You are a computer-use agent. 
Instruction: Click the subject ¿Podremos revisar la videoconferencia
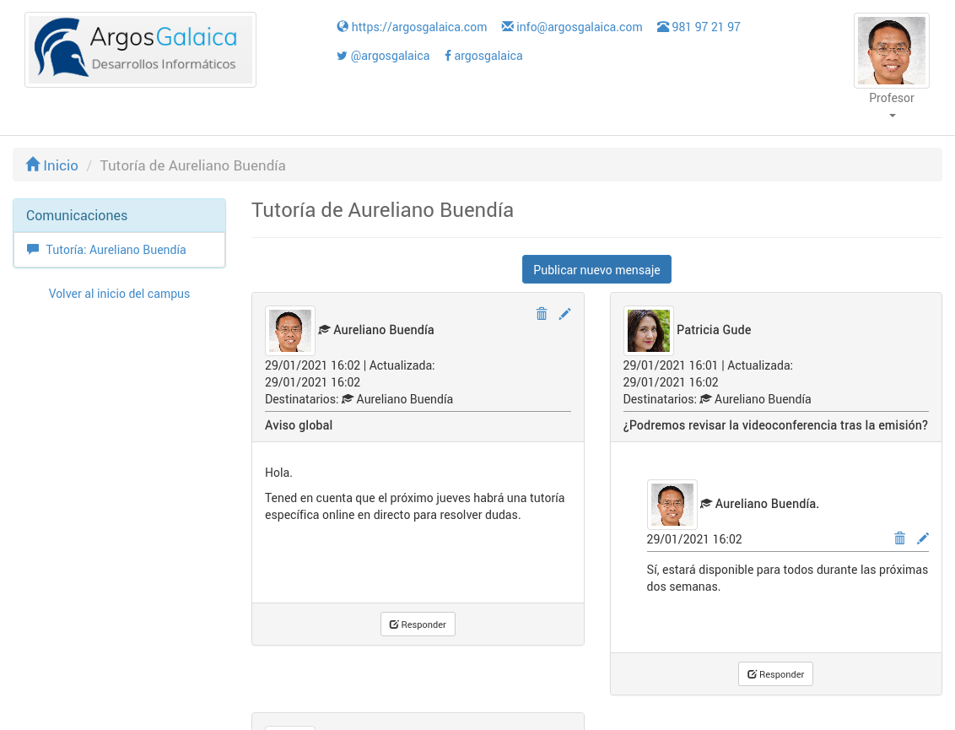tap(775, 425)
